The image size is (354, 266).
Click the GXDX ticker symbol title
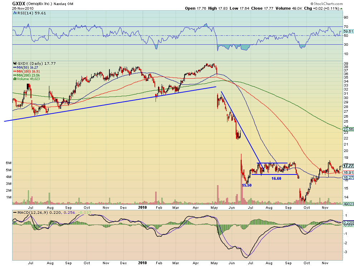pyautogui.click(x=19, y=4)
